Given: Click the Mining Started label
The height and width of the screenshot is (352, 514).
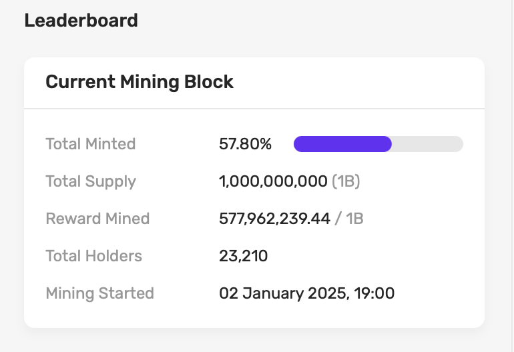Looking at the screenshot, I should (99, 293).
